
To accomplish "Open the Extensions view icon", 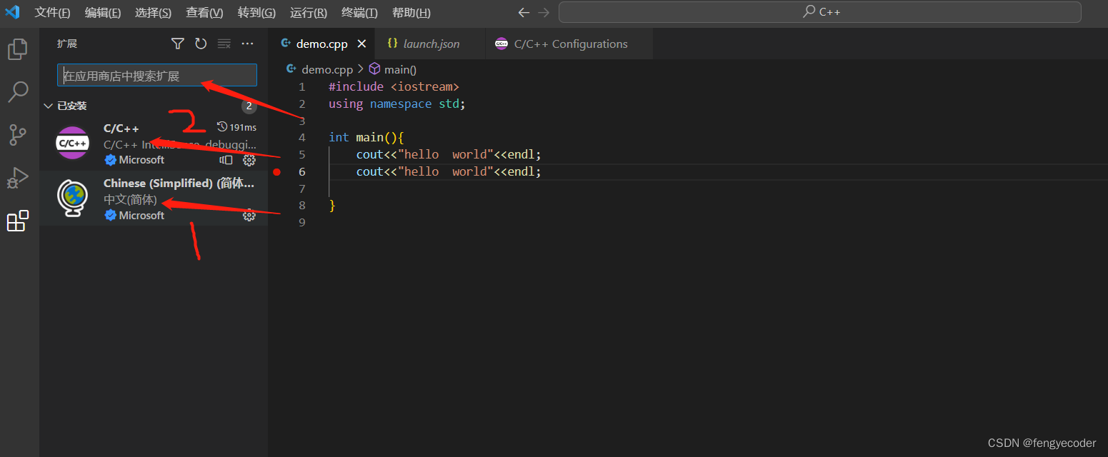I will tap(18, 221).
